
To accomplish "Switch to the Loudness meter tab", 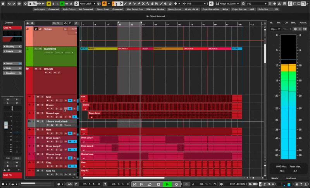I will pos(291,178).
